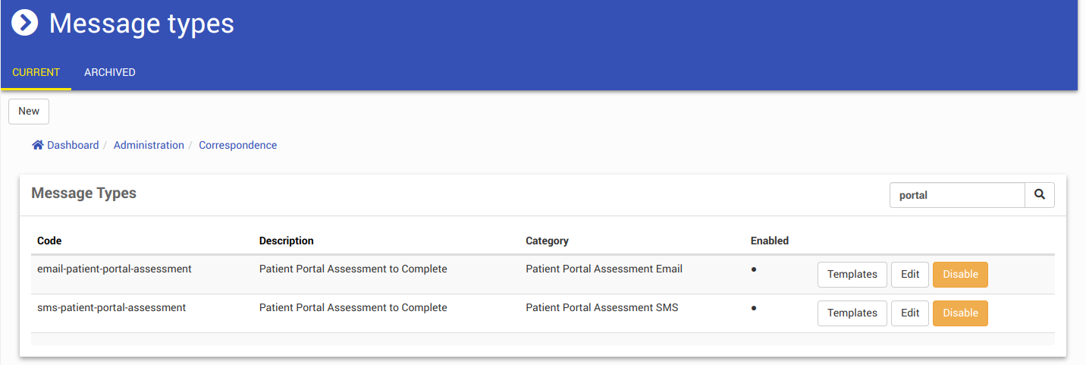Click the chevron arrow icon beside Message types
The height and width of the screenshot is (365, 1086).
[x=24, y=23]
